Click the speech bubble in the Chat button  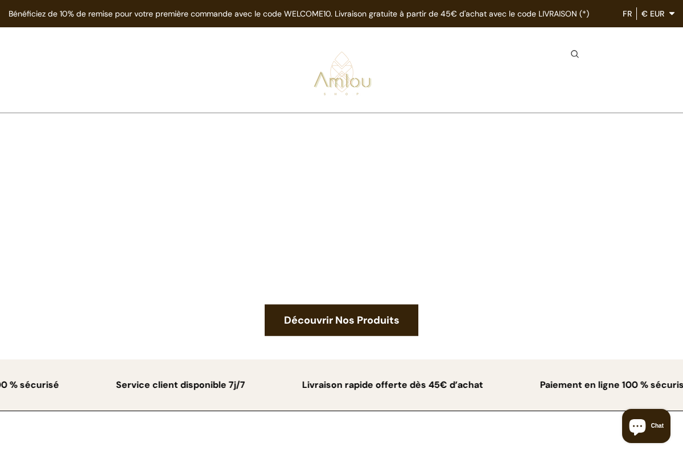tap(637, 426)
